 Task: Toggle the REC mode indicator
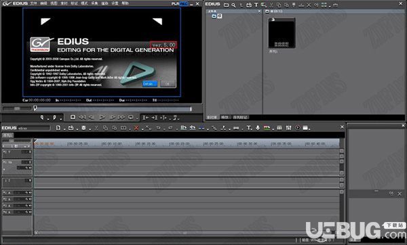(x=184, y=3)
